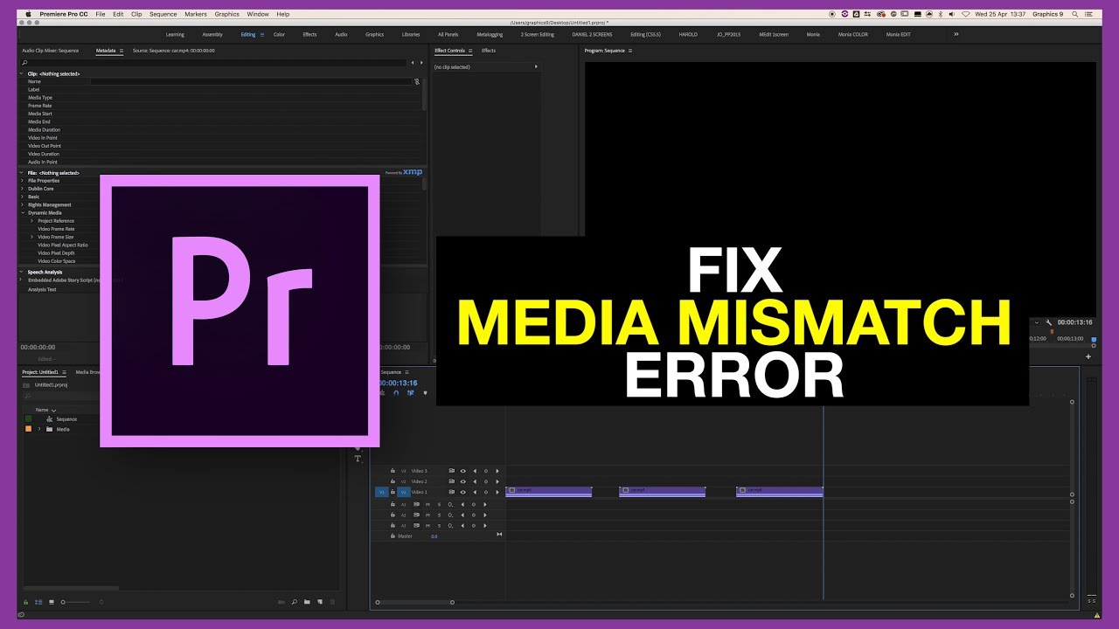This screenshot has width=1119, height=629.
Task: Switch to the Color workspace tab
Action: [279, 34]
